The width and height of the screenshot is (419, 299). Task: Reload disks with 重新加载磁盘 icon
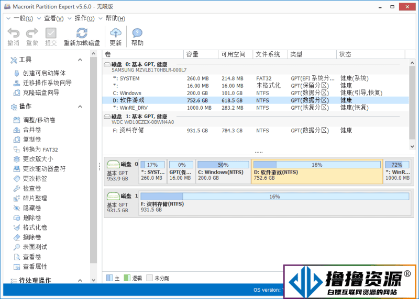82,33
